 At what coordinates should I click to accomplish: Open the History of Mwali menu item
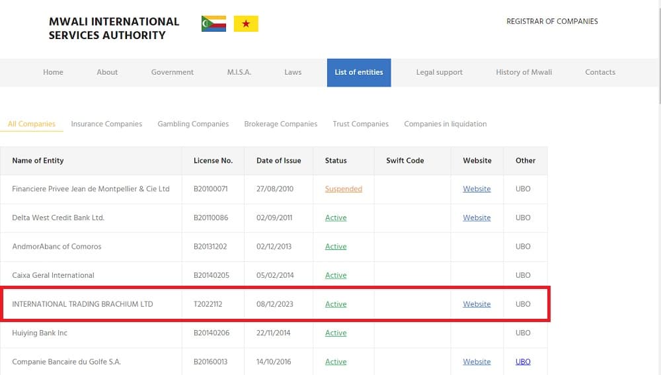[524, 72]
